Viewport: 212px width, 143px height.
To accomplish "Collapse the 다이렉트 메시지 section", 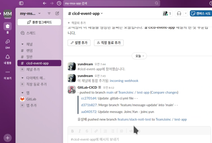I will click(x=22, y=78).
